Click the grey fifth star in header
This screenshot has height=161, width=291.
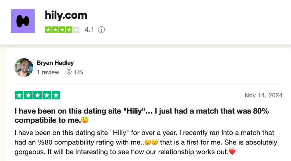click(76, 30)
